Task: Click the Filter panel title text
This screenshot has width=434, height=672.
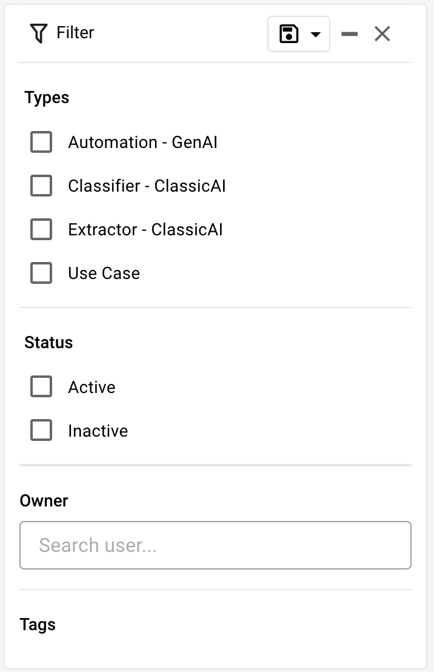Action: tap(75, 33)
